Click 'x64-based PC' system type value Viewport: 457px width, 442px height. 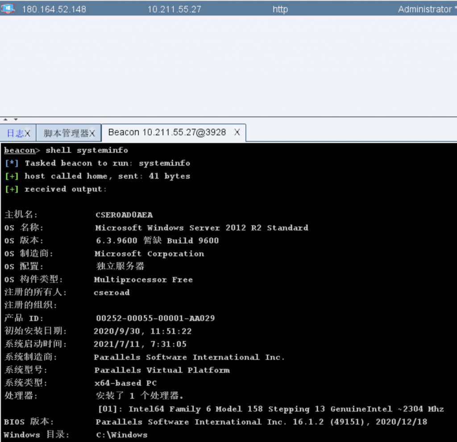tap(125, 383)
